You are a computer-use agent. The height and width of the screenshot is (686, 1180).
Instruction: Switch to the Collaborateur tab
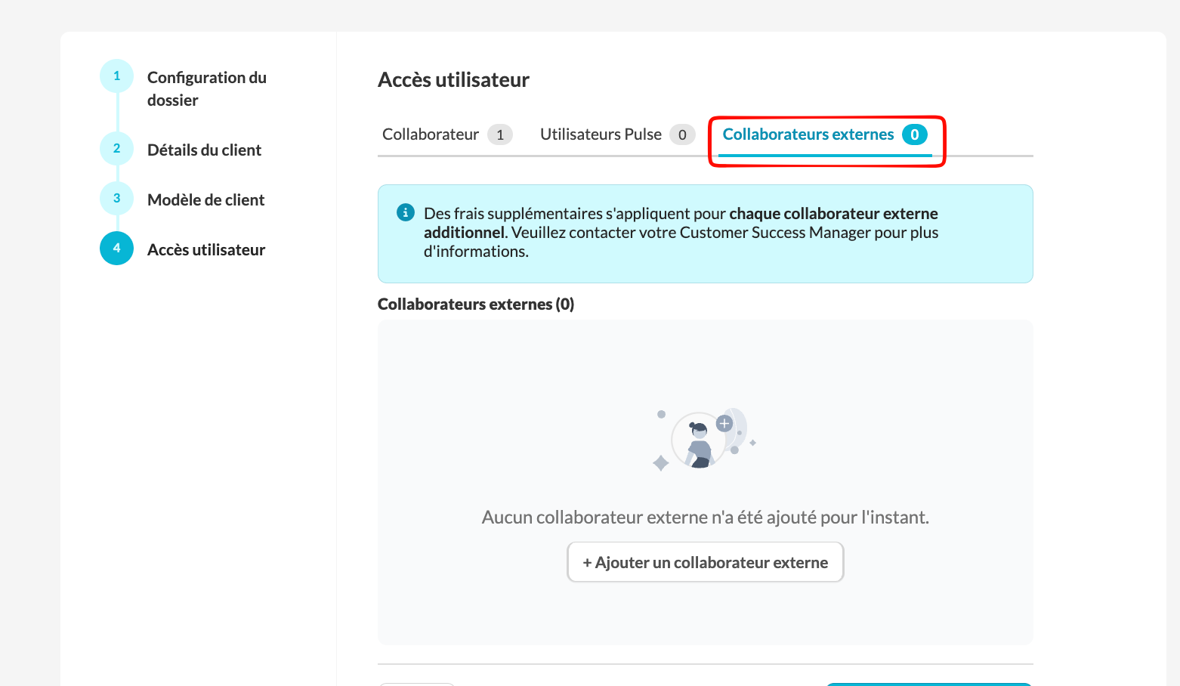coord(431,134)
